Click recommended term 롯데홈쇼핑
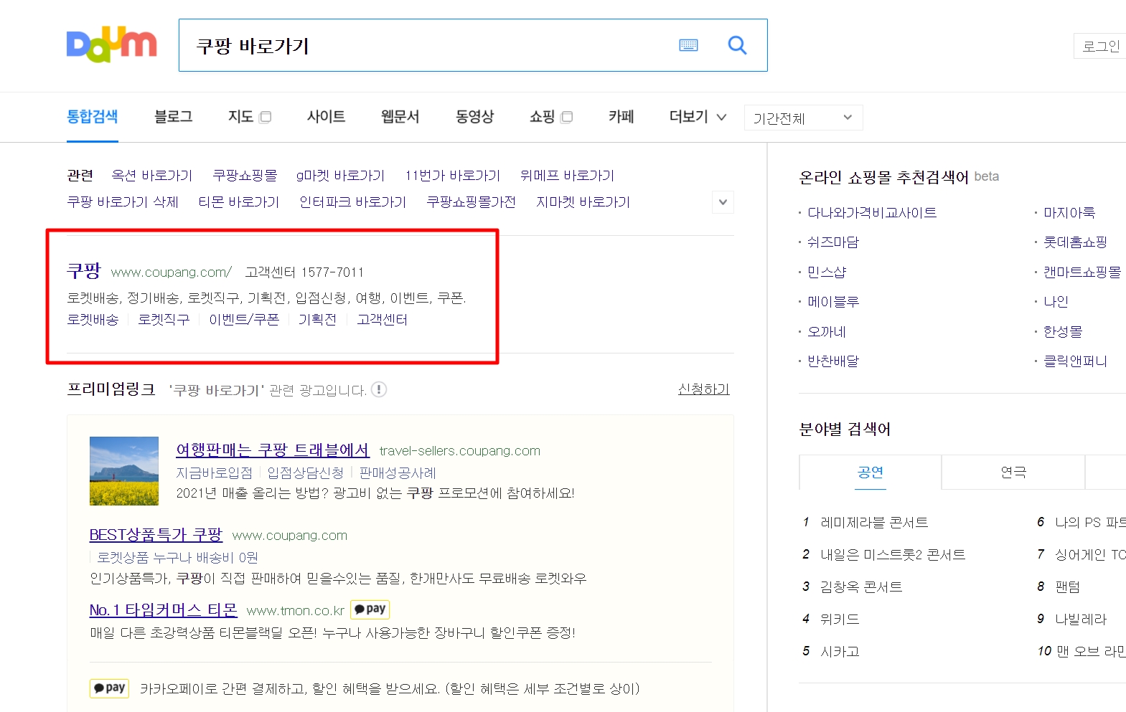The image size is (1126, 712). (1075, 242)
